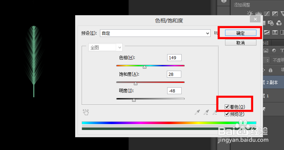Click the 不透明 opacity label
Viewport: 284px width, 150px height.
click(278, 60)
